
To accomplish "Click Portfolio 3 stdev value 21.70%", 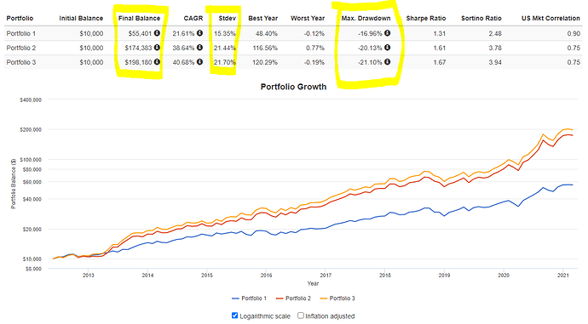I will click(x=225, y=62).
